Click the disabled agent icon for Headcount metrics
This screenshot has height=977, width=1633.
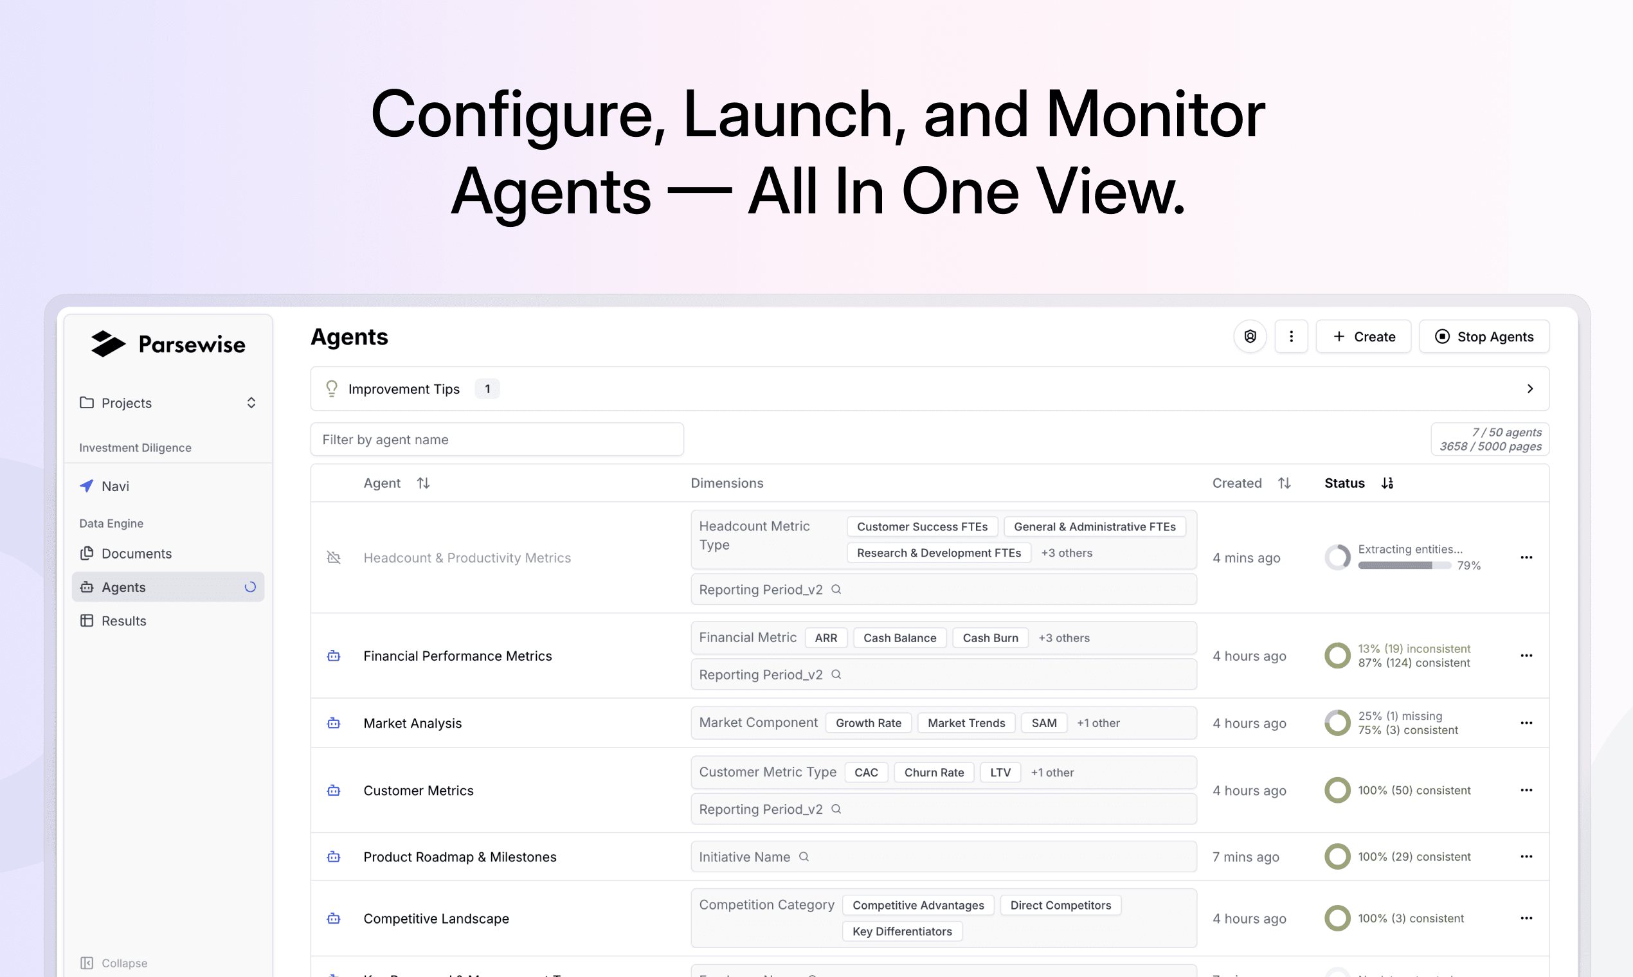click(334, 558)
